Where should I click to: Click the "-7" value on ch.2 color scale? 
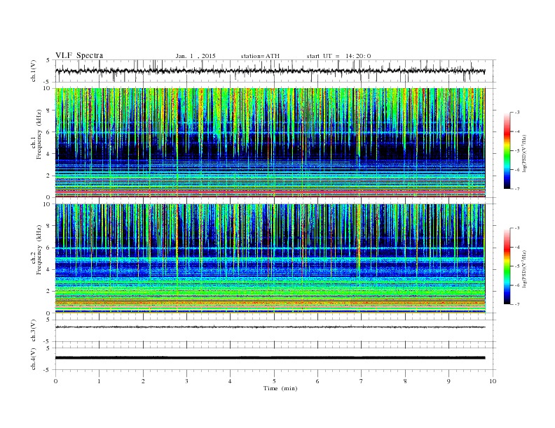click(x=517, y=304)
